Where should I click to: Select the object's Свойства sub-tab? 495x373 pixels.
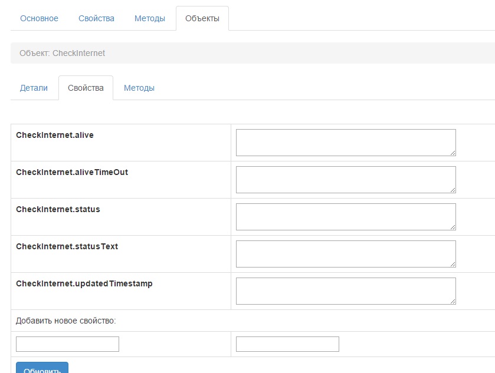(86, 88)
